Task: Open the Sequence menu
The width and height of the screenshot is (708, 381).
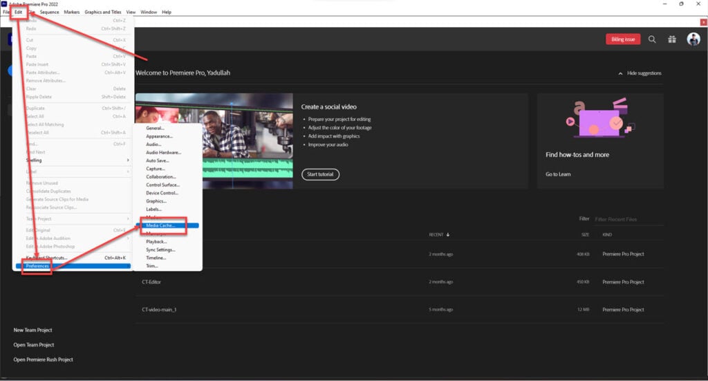Action: (x=49, y=12)
